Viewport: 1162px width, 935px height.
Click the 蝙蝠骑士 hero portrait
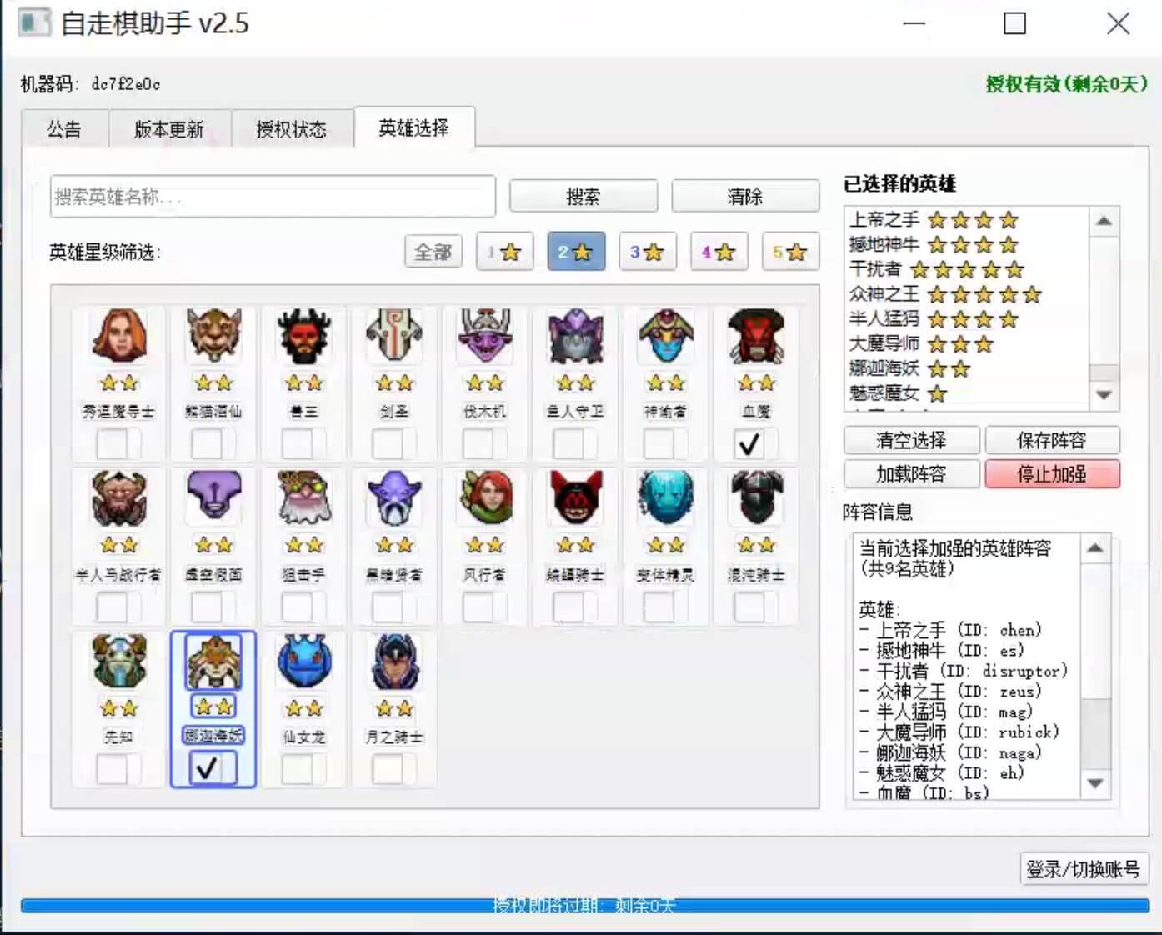pyautogui.click(x=575, y=498)
